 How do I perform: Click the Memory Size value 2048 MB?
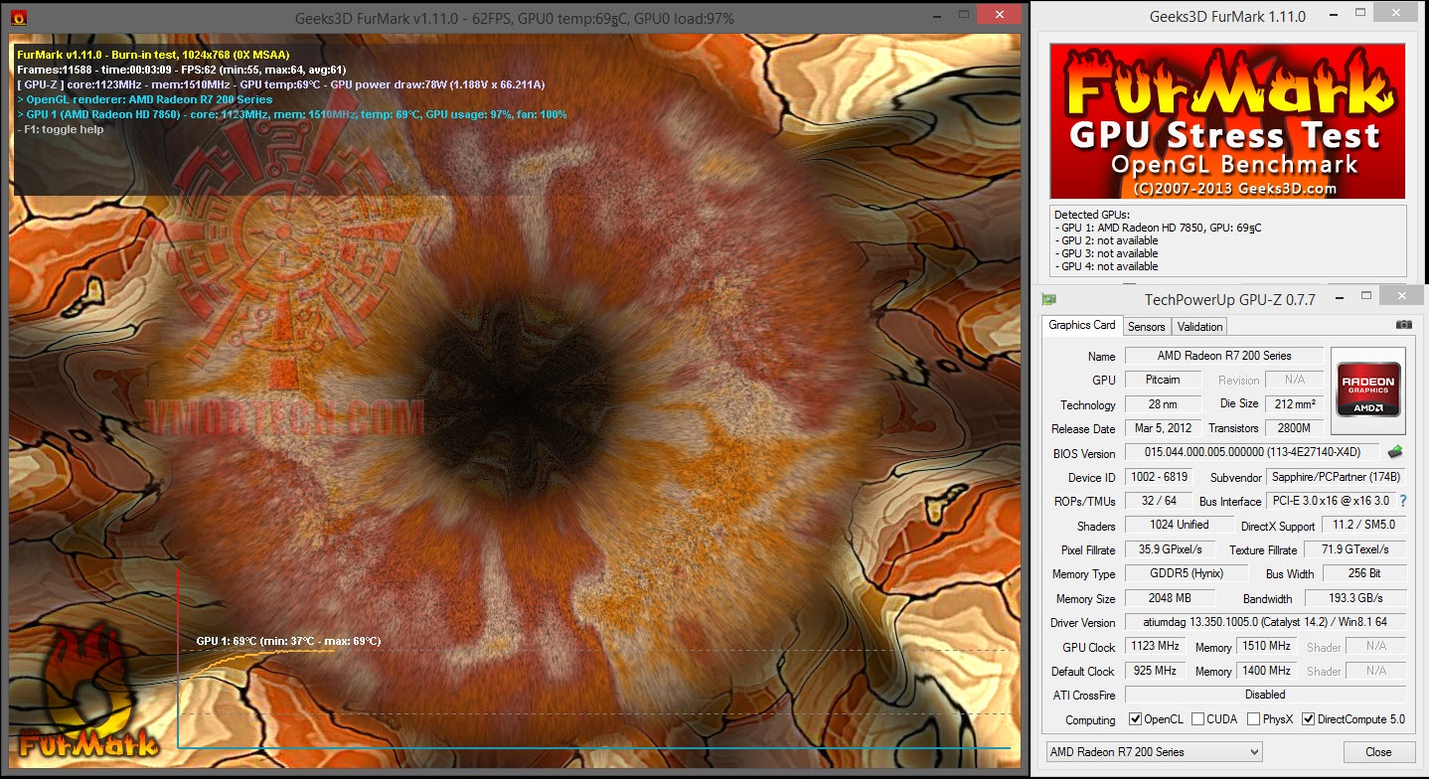1171,598
